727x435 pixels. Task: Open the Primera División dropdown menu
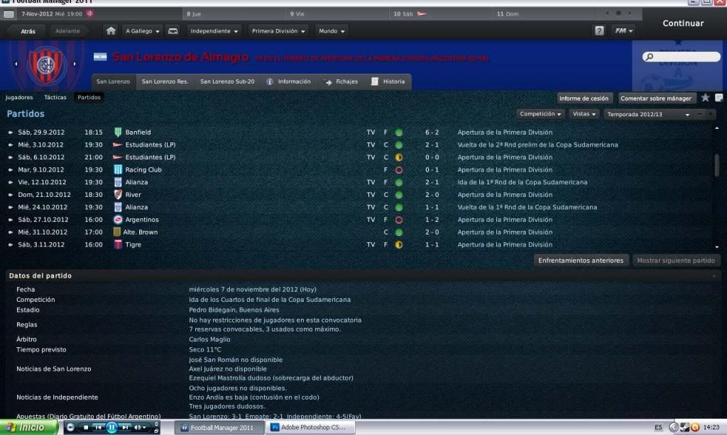(x=278, y=31)
